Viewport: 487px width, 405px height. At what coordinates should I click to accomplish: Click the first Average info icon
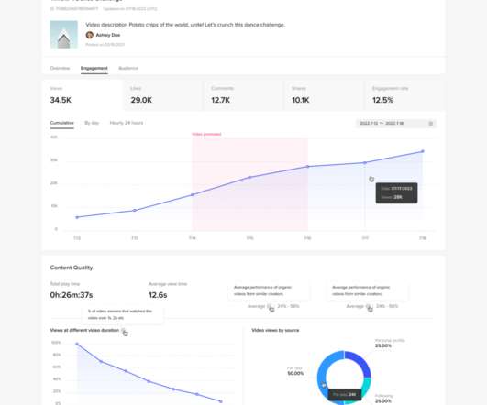point(269,306)
